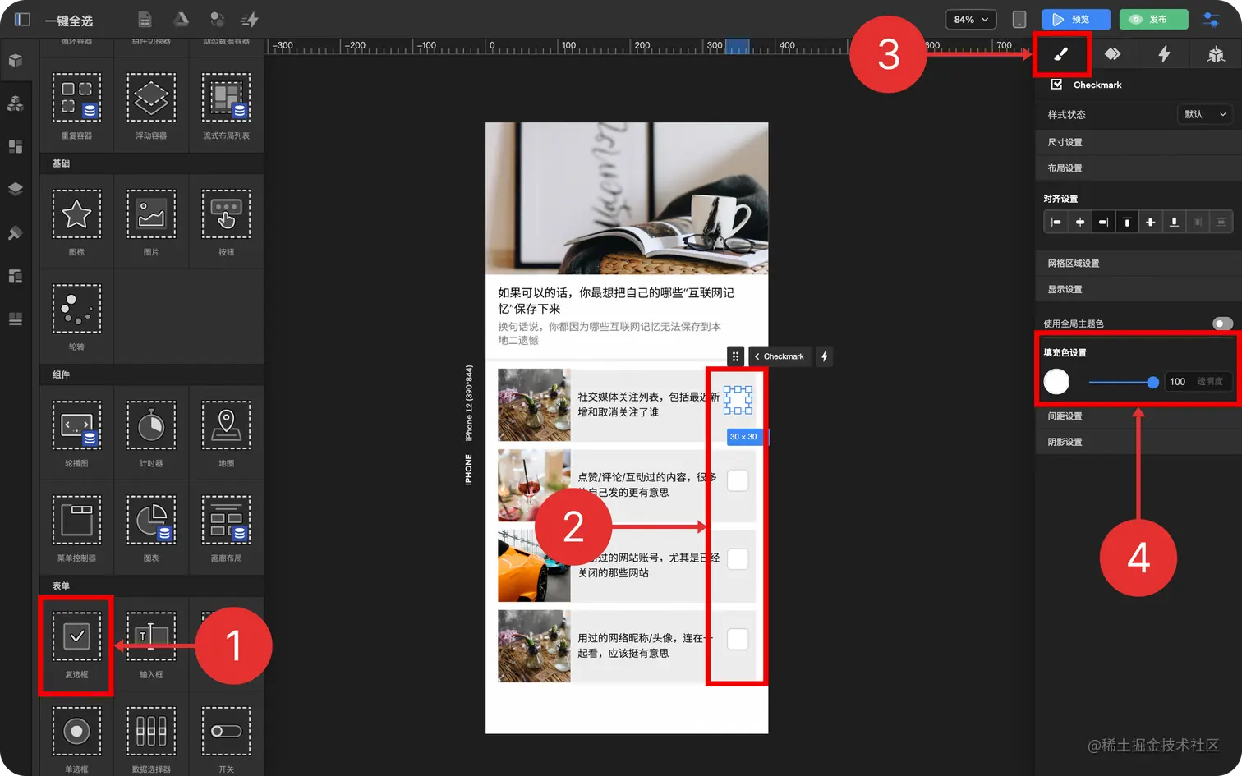Expand the 布局设置 section

click(1138, 168)
